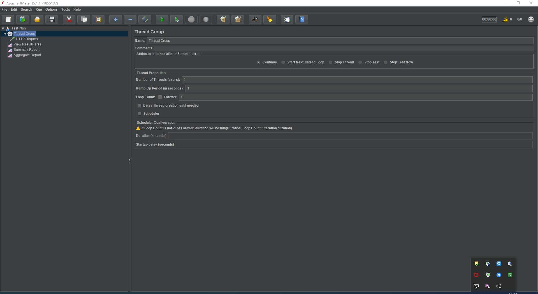The image size is (538, 294).
Task: Select the Stop Thread radio option
Action: pos(331,62)
